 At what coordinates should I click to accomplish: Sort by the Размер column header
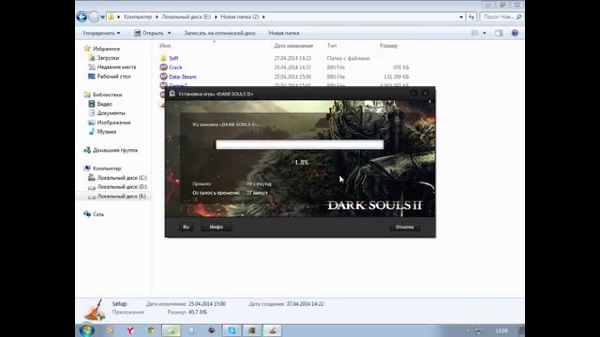(x=389, y=46)
